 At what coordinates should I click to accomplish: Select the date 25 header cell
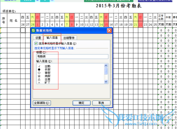[x=155, y=24]
